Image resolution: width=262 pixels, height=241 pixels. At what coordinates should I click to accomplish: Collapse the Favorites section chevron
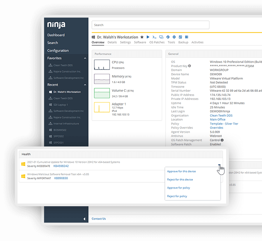85,58
